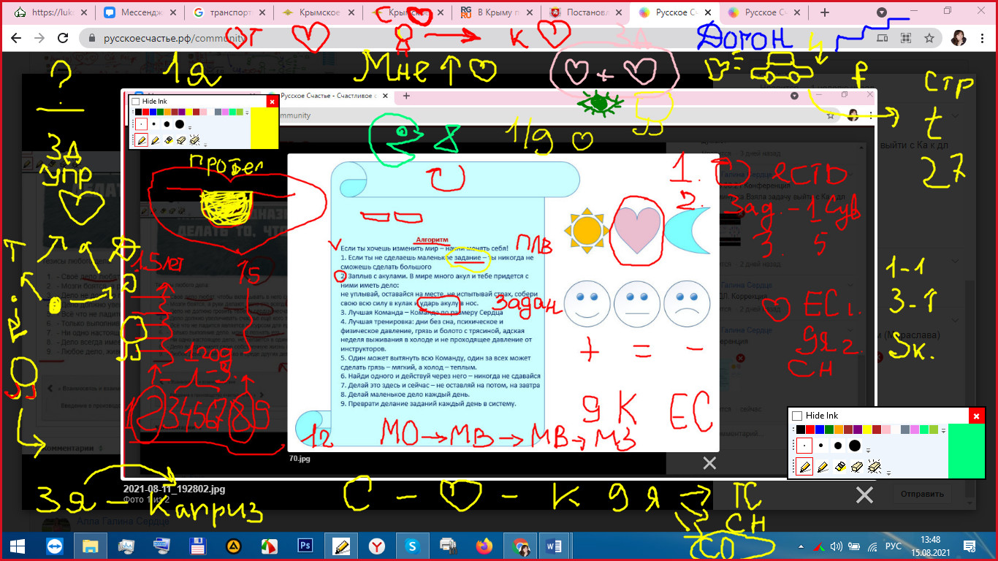Image resolution: width=998 pixels, height=561 pixels.
Task: Tick Hide Ink checkbox in the green-preview ink panel
Action: 797,416
